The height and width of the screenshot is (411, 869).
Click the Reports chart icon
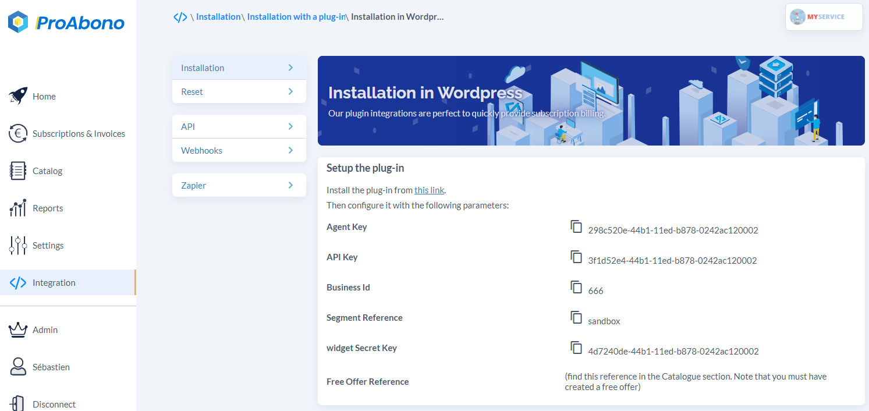click(18, 208)
